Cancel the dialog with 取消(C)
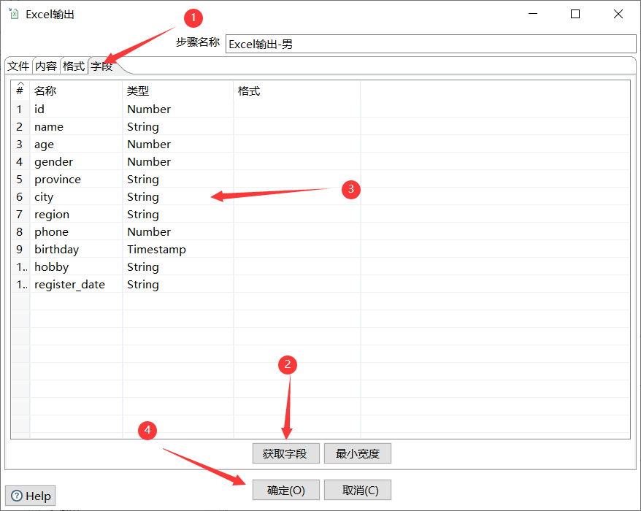 tap(357, 490)
